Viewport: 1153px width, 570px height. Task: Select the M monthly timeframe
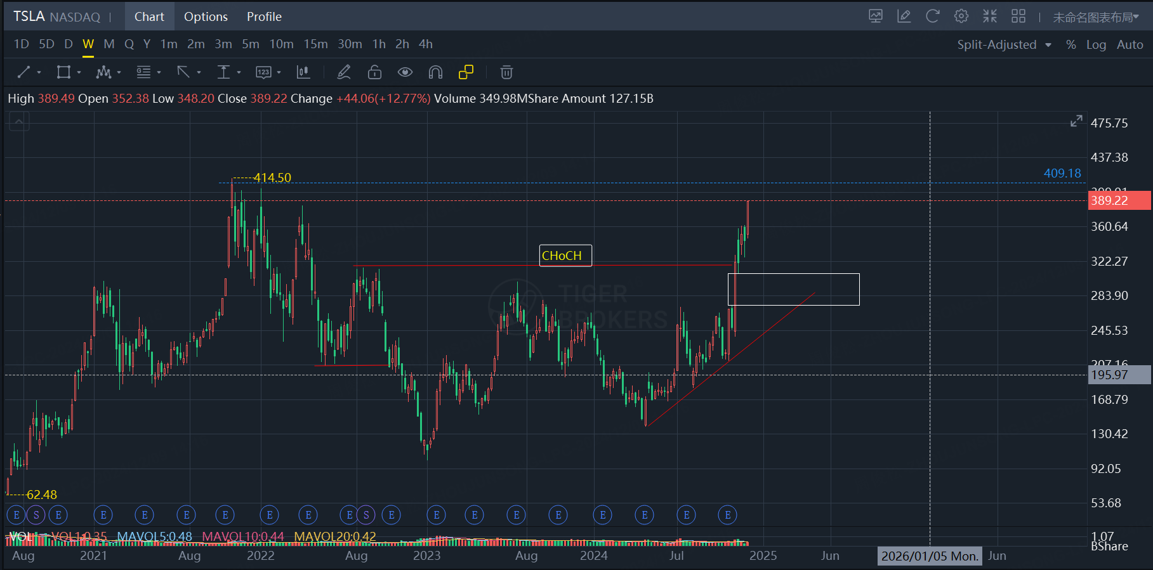[109, 44]
